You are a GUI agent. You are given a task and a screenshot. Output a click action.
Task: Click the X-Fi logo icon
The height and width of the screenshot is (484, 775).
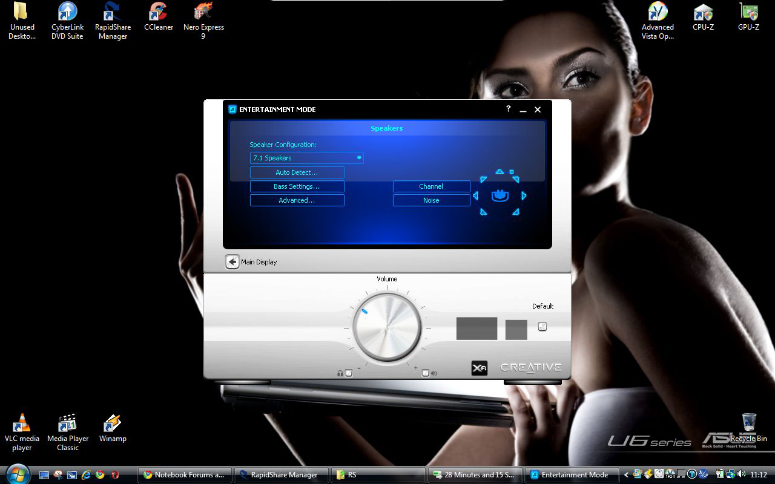(x=479, y=367)
